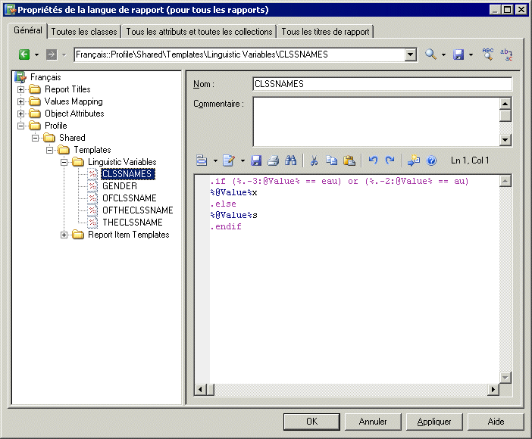The height and width of the screenshot is (439, 532).
Task: Click the insert variable sparkle icon
Action: 414,160
